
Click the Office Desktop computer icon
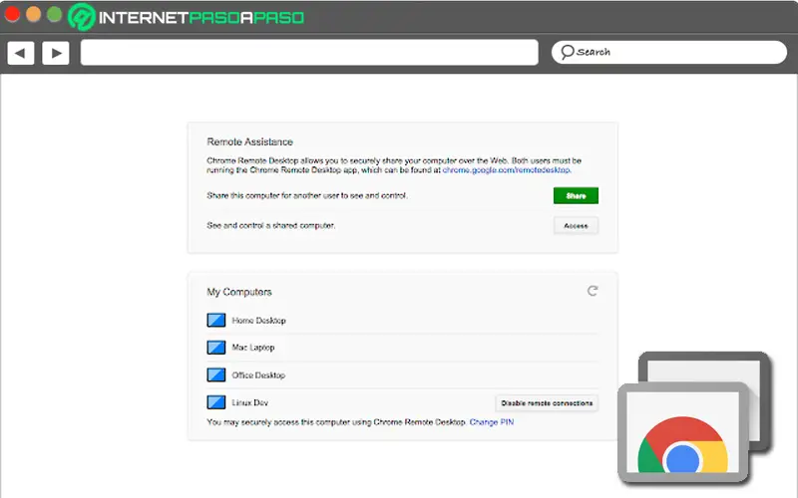click(x=216, y=375)
